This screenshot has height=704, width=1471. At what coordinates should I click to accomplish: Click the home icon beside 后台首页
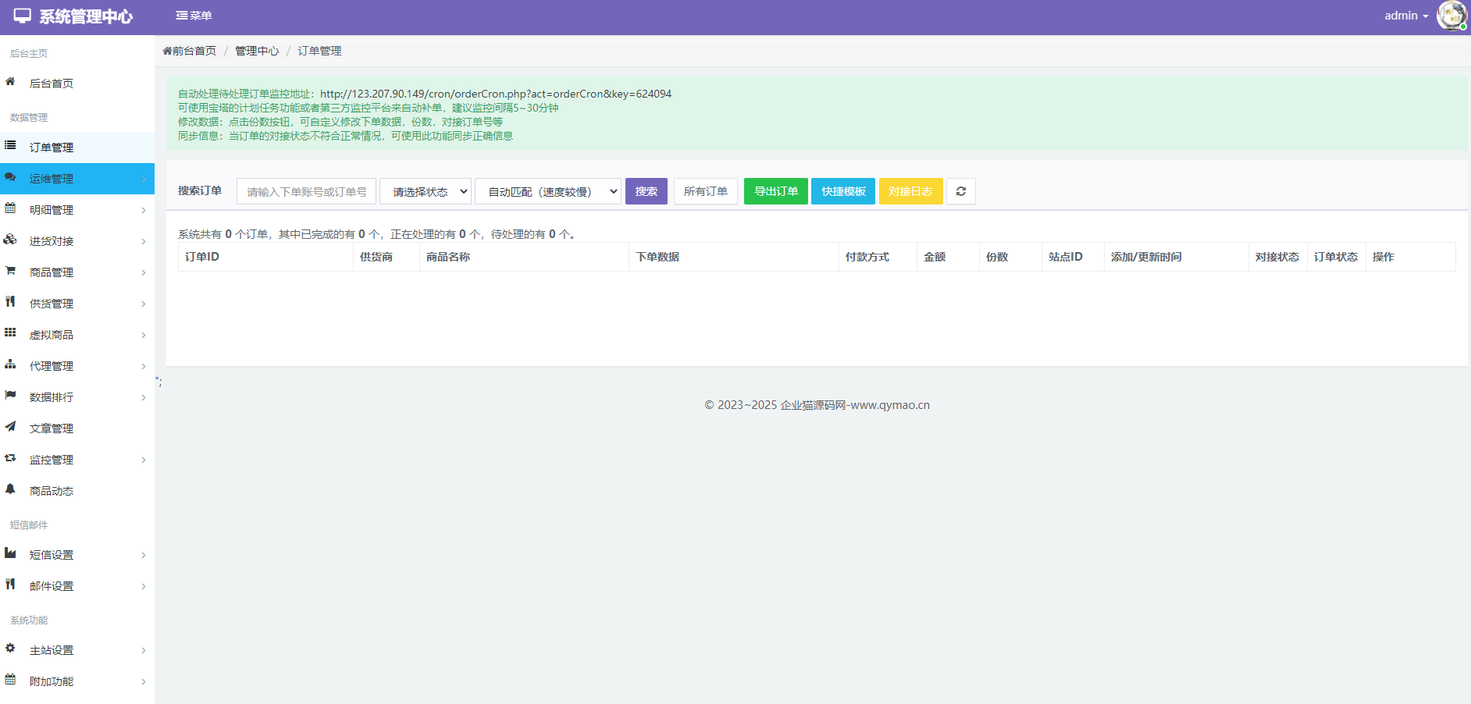pyautogui.click(x=10, y=82)
